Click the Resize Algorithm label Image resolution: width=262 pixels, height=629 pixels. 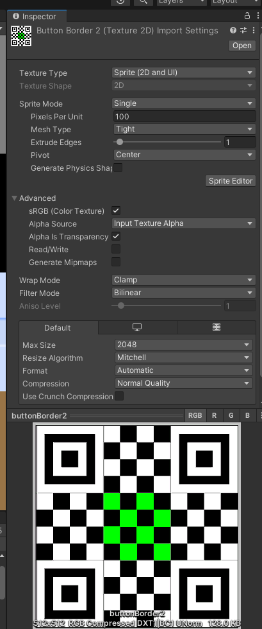tap(53, 358)
